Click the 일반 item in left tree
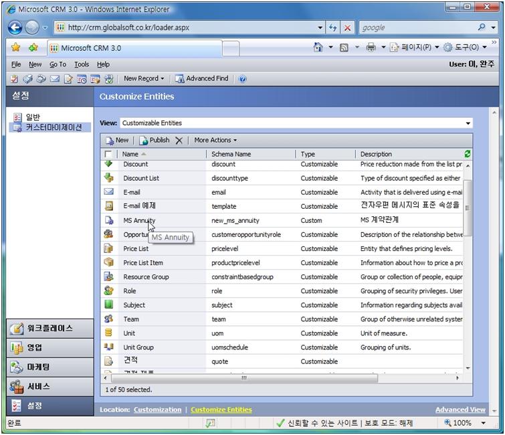Screen dimensions: 505x435 coord(33,117)
